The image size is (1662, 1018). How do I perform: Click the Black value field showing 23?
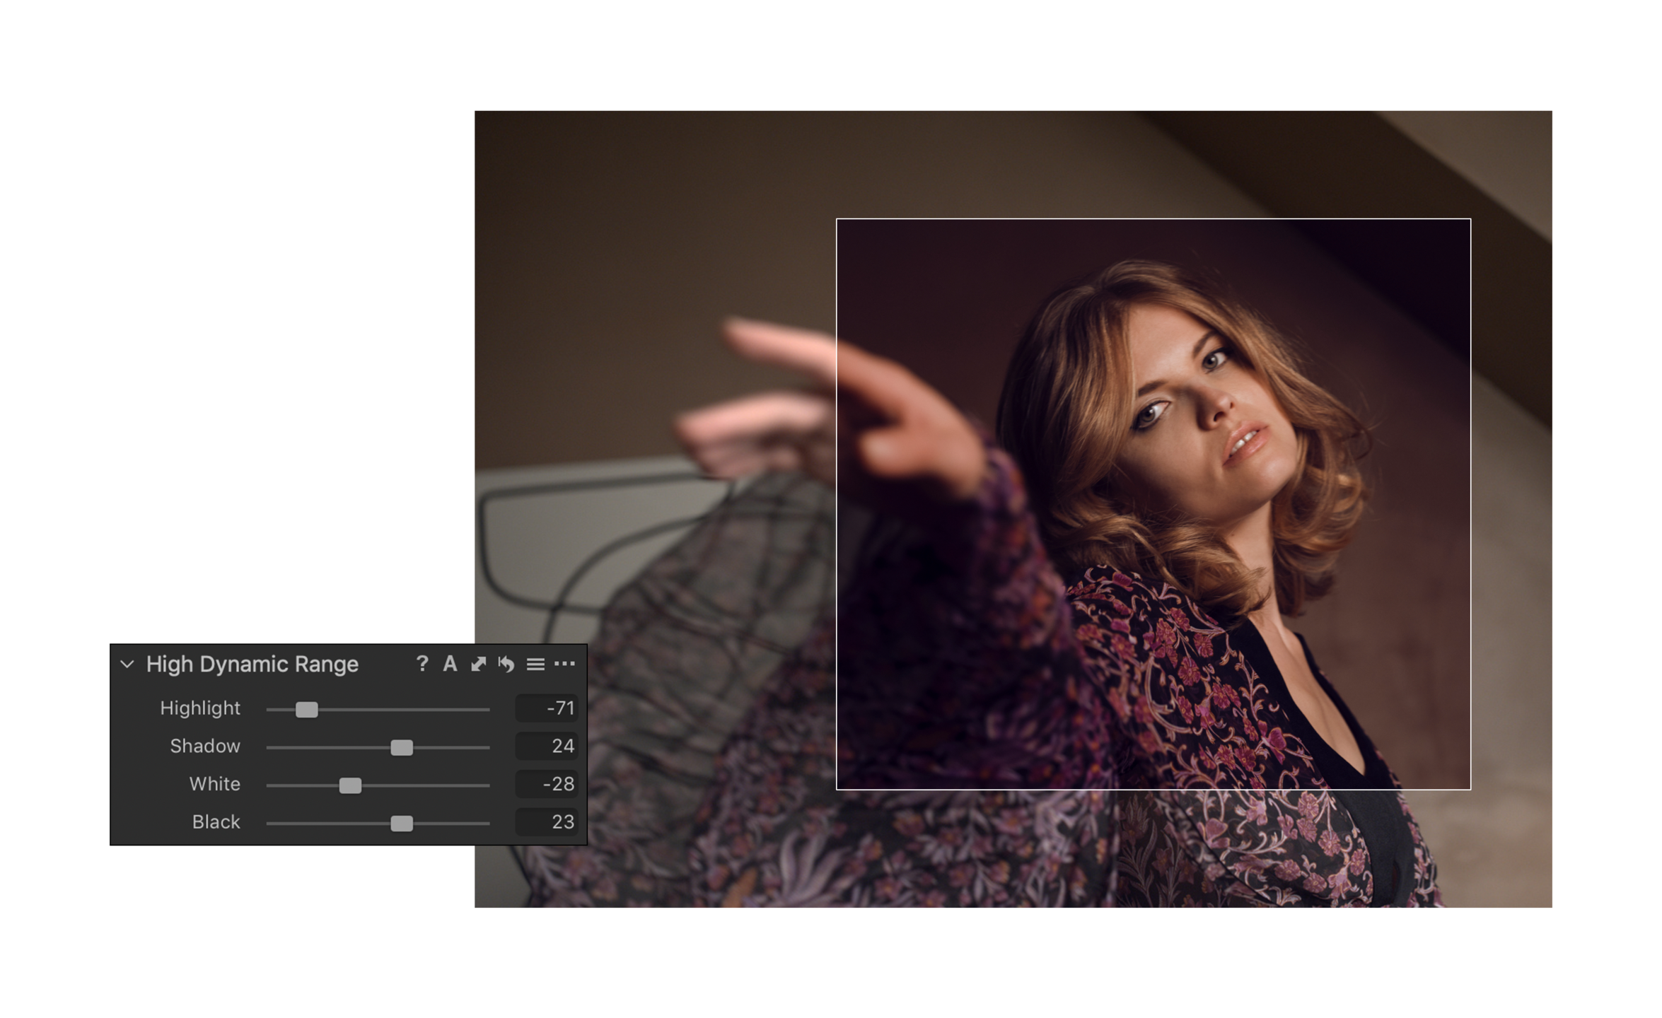(x=547, y=822)
